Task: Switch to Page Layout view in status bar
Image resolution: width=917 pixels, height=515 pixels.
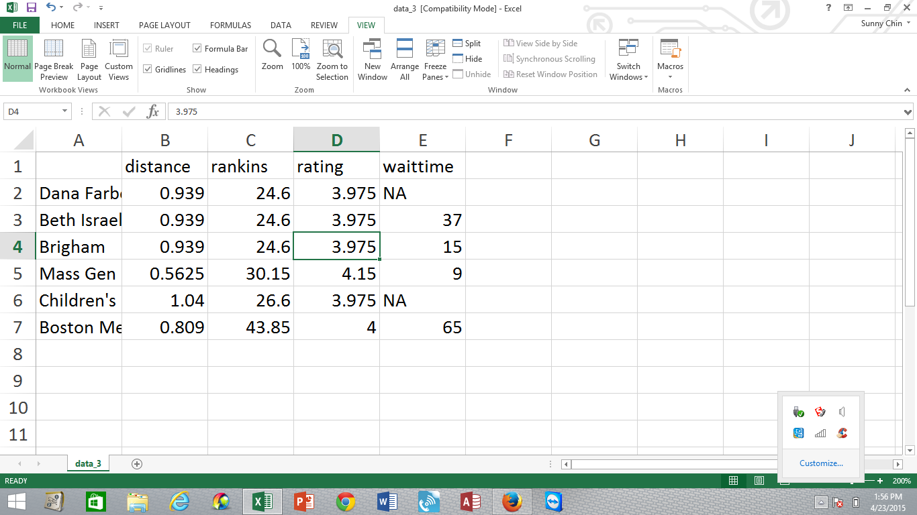Action: pos(759,481)
